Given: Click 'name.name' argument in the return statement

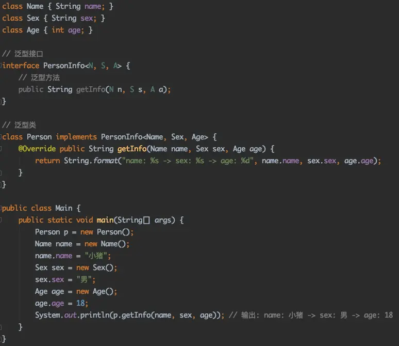Looking at the screenshot, I should pyautogui.click(x=280, y=161).
